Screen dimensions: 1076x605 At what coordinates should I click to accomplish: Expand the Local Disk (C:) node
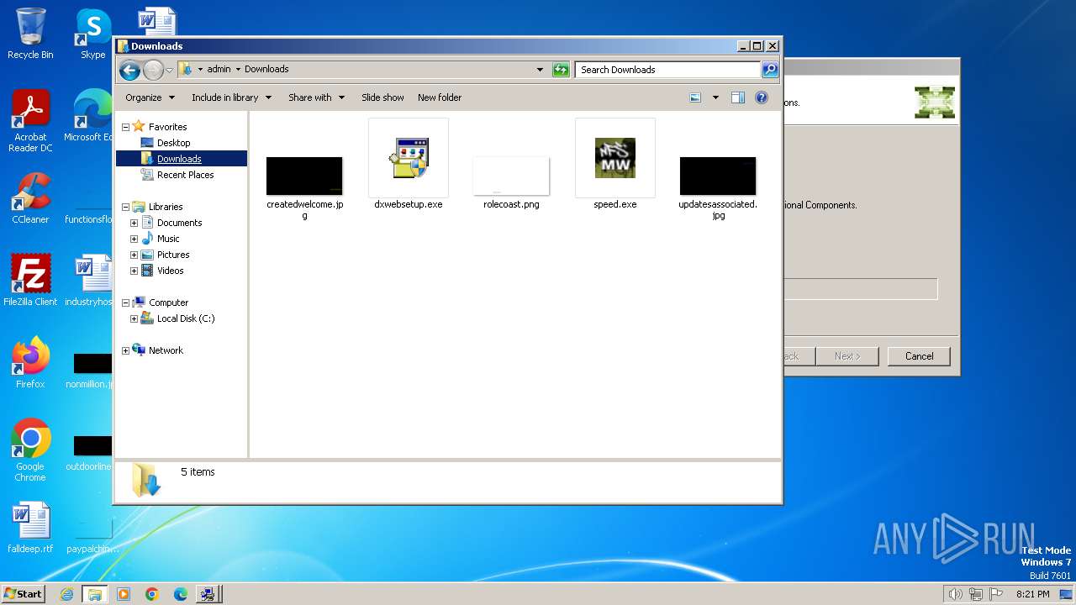click(134, 318)
